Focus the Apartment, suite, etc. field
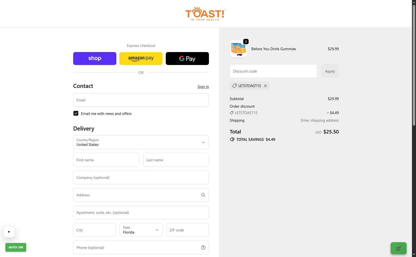Image resolution: width=416 pixels, height=257 pixels. tap(141, 213)
